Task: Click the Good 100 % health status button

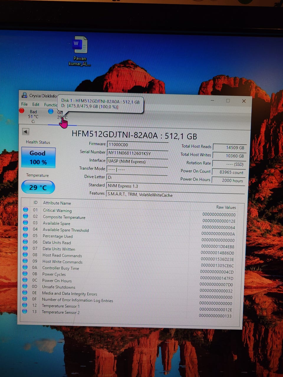Action: pyautogui.click(x=38, y=158)
